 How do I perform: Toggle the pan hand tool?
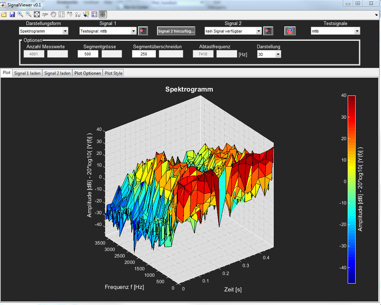[53, 14]
